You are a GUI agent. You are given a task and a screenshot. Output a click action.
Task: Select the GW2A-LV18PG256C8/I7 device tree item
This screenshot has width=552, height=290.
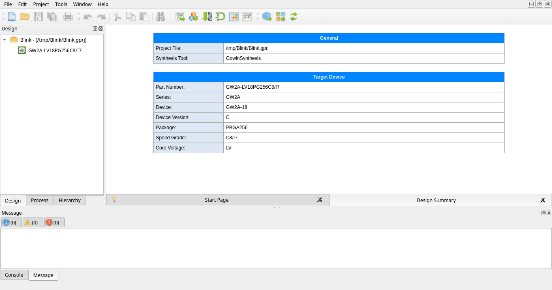[55, 50]
